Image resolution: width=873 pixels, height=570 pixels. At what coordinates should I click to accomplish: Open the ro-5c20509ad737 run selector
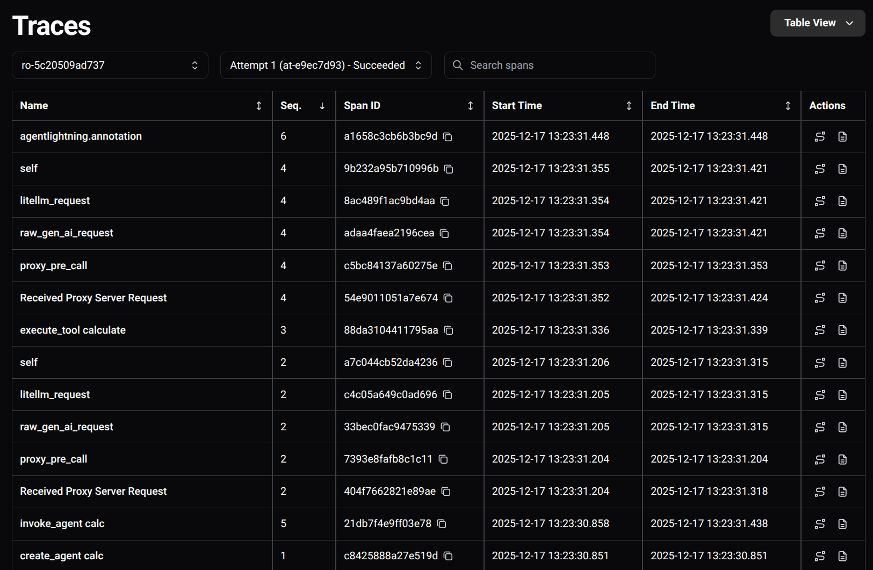110,65
